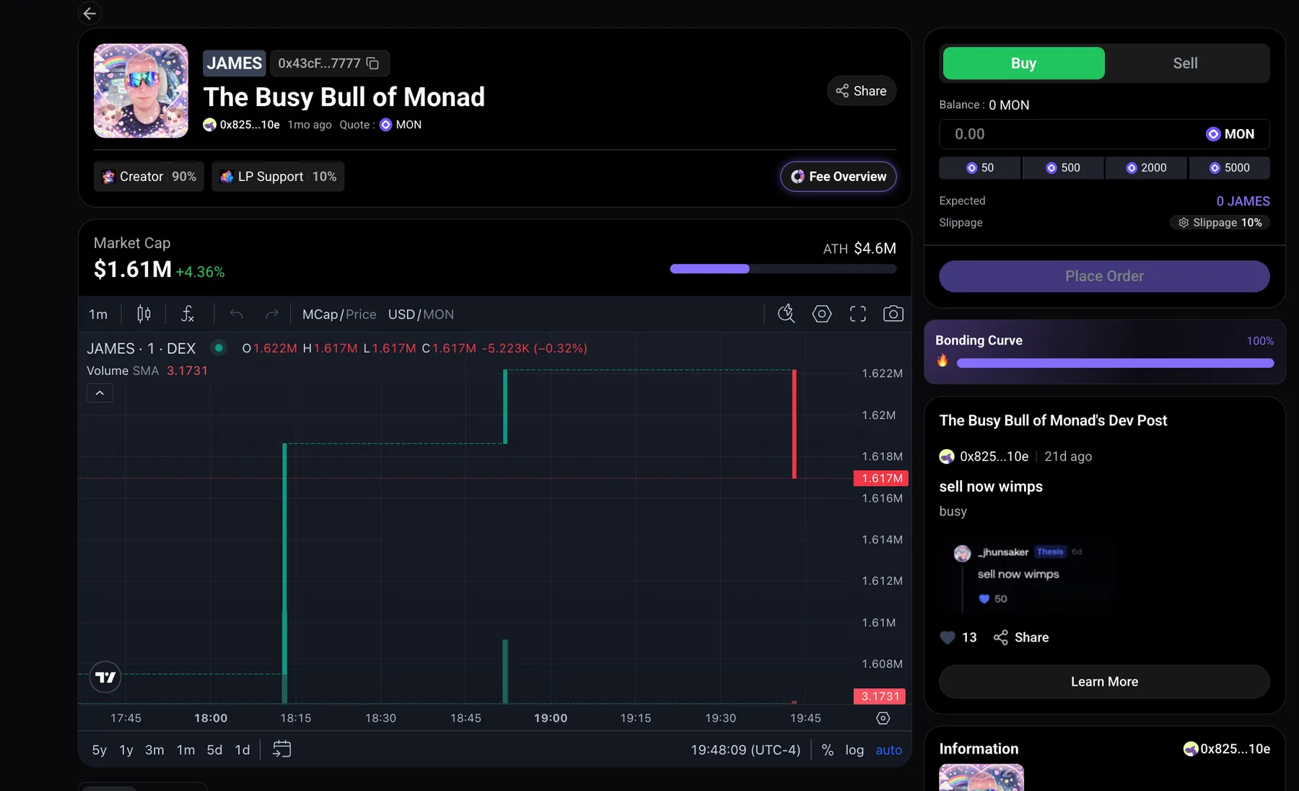The image size is (1299, 791).
Task: Select the 5d time range
Action: click(214, 750)
